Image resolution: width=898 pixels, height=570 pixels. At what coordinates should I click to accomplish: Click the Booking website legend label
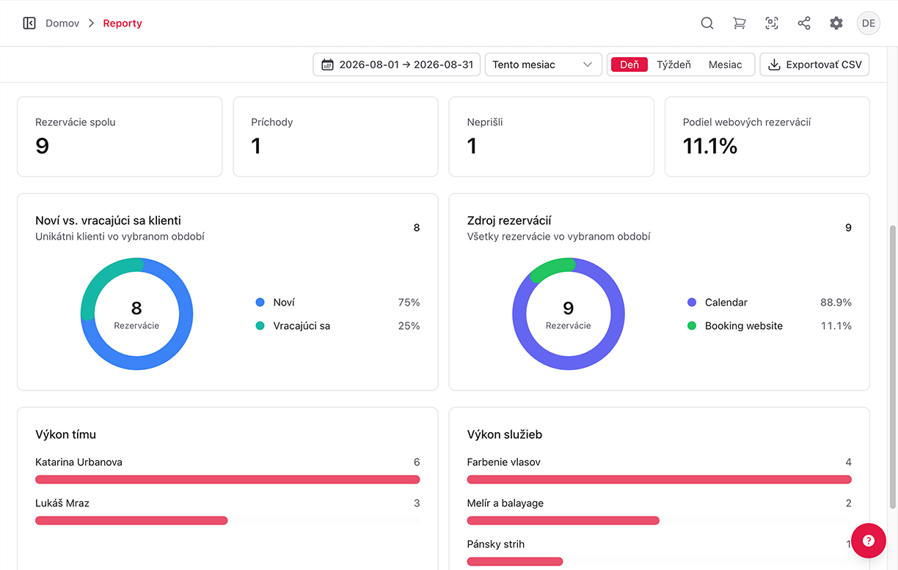click(744, 325)
